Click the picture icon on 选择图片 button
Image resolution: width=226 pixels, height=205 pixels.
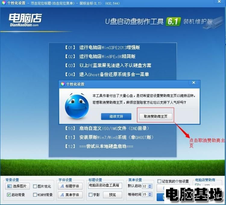coord(10,186)
